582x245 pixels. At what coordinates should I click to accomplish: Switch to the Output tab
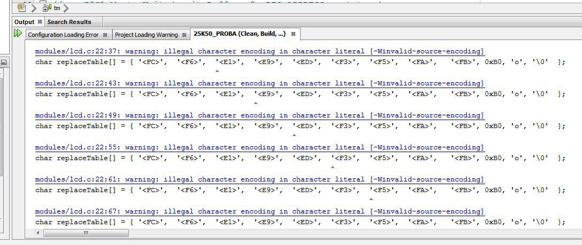pos(24,22)
